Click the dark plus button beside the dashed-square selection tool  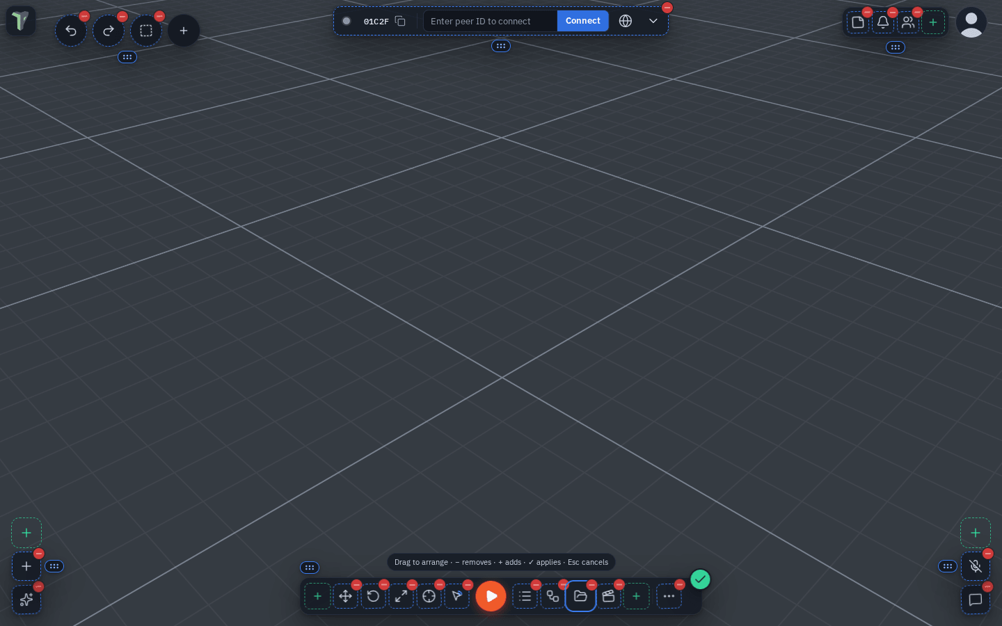click(184, 31)
